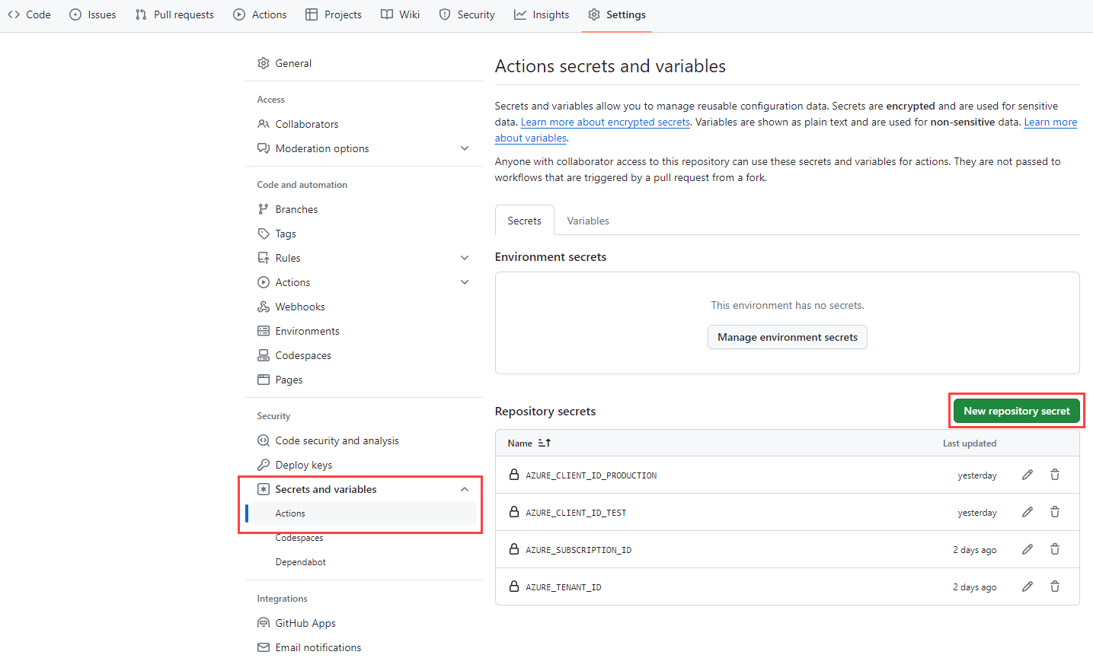Expand the Moderation options chevron
1093x658 pixels.
[465, 148]
